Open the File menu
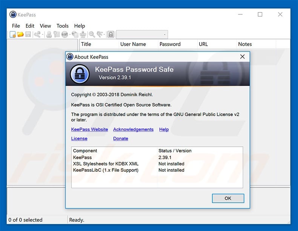Viewport: 298px width, 231px height. 16,26
